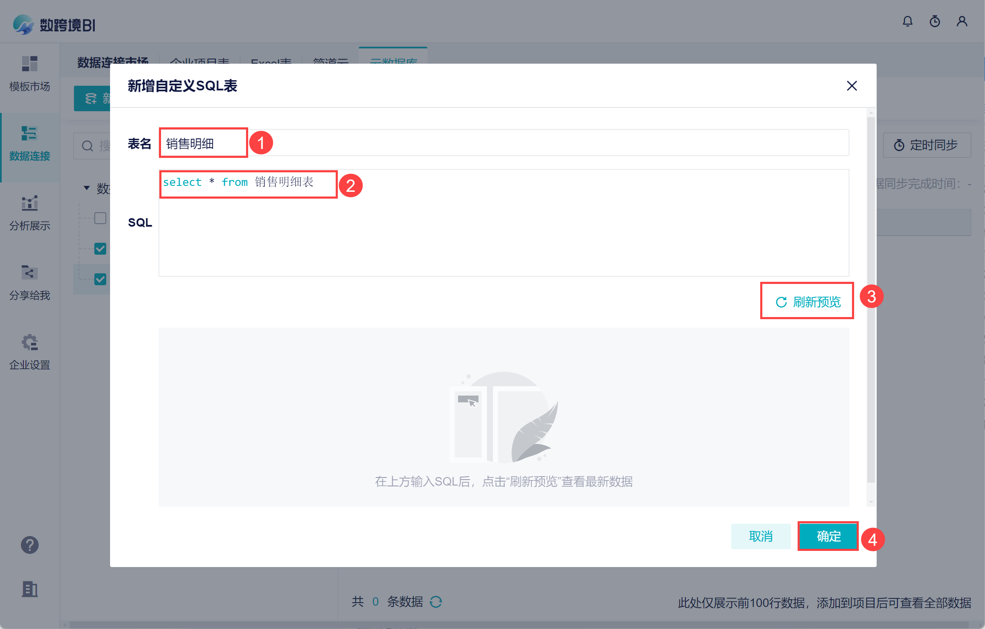Open 分享给我 in the sidebar
985x629 pixels.
(x=29, y=273)
